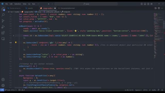Image resolution: width=165 pixels, height=93 pixels.
Task: Click synchronize changes in status bar
Action: pyautogui.click(x=14, y=90)
